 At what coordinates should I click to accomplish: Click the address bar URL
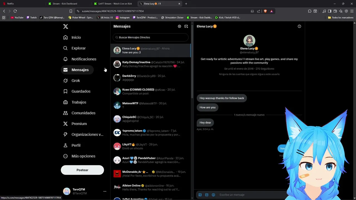pyautogui.click(x=113, y=11)
